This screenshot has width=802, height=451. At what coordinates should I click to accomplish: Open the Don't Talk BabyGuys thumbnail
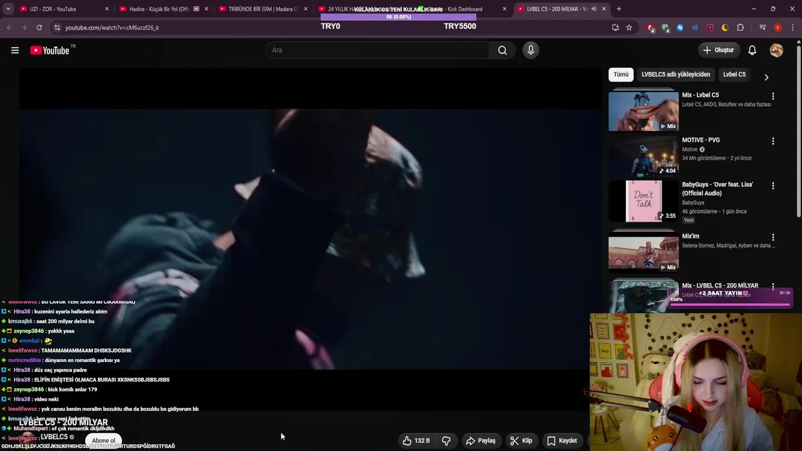point(643,201)
